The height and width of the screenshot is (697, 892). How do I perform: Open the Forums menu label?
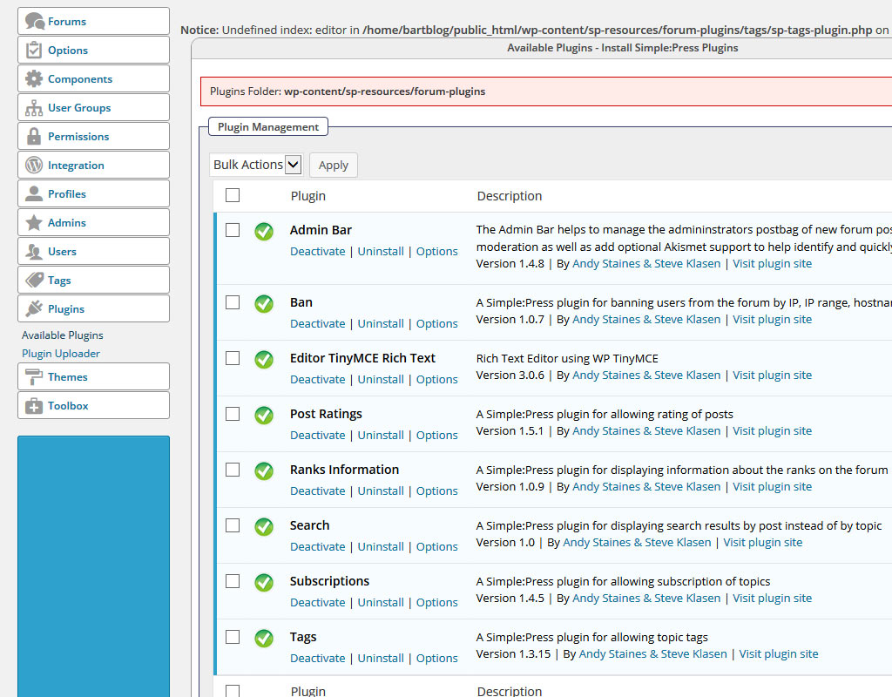click(x=67, y=22)
